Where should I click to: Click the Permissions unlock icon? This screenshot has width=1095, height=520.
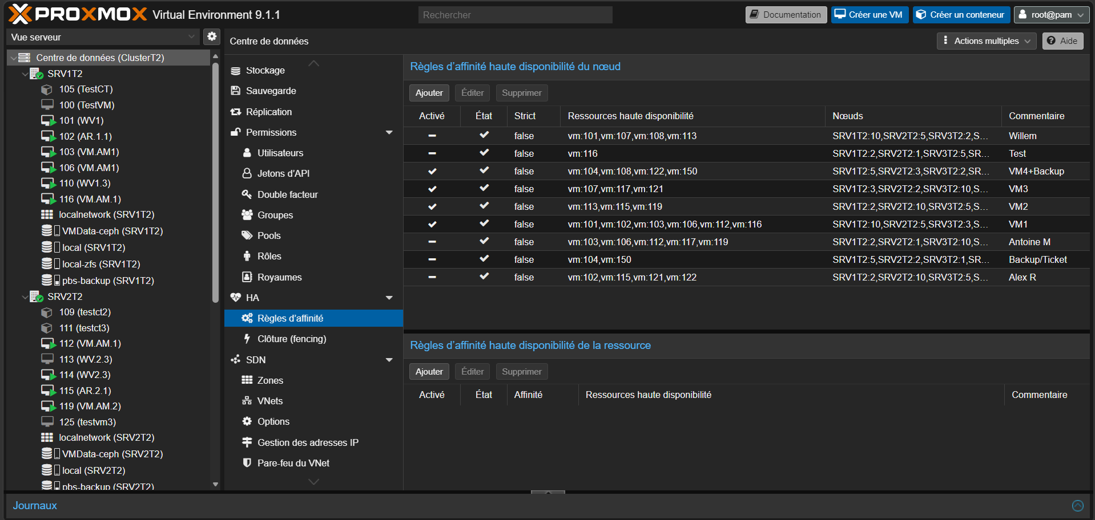tap(235, 132)
